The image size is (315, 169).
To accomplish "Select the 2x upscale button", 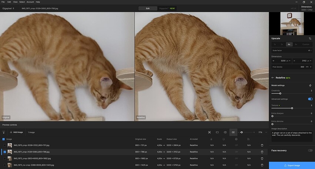I will 282,44.
